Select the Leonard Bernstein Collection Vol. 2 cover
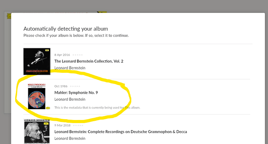 click(37, 61)
